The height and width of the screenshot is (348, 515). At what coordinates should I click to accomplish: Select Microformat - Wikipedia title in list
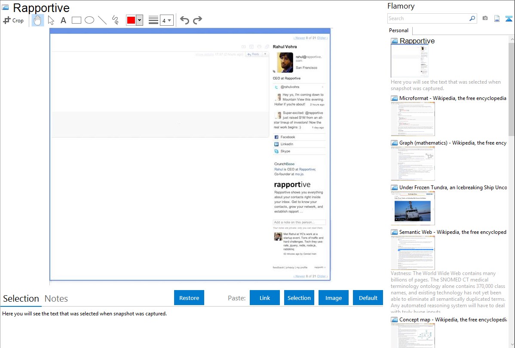[453, 98]
